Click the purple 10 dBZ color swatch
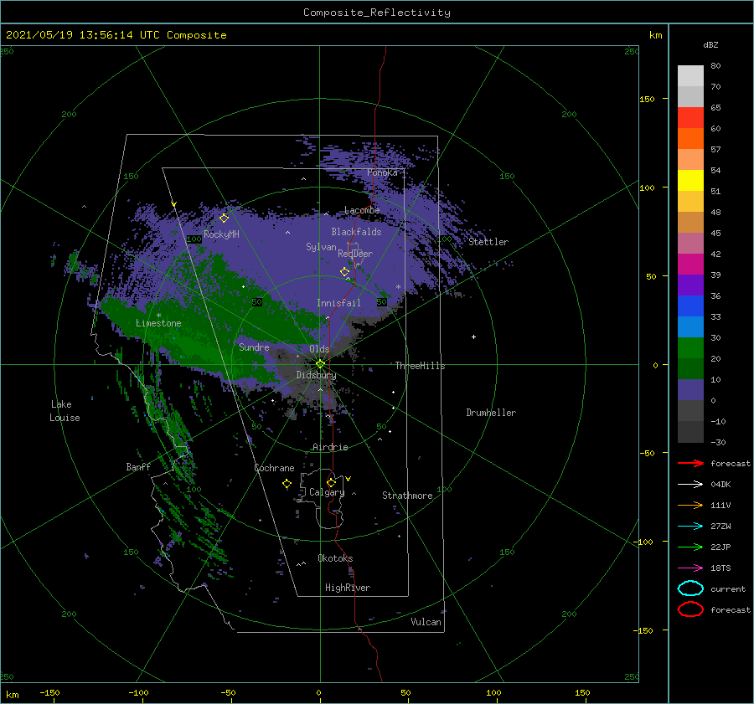 [x=690, y=389]
